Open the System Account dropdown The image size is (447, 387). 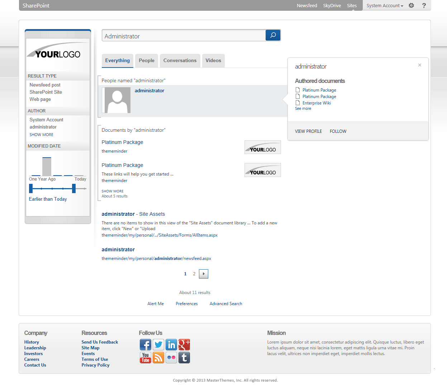coord(385,5)
